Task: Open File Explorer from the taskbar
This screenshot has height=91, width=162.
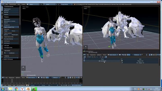Action: tap(10, 89)
